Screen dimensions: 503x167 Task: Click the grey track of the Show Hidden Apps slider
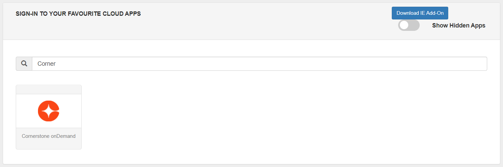coord(415,25)
